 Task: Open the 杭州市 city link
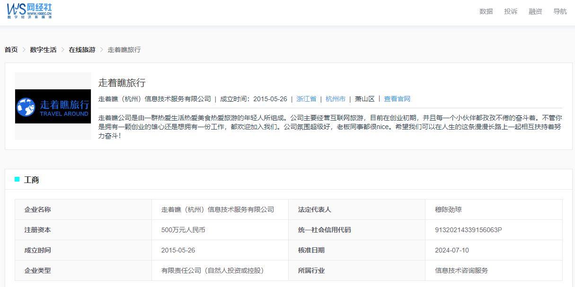click(x=336, y=99)
